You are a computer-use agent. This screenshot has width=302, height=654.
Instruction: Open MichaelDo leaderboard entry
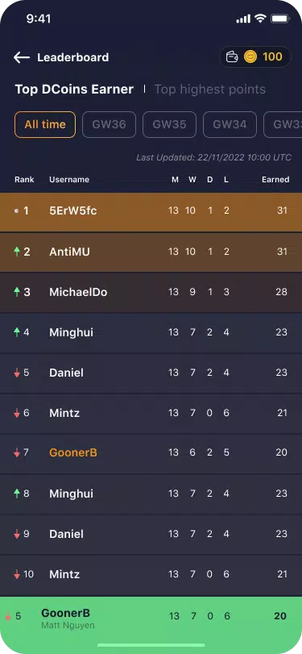click(151, 292)
